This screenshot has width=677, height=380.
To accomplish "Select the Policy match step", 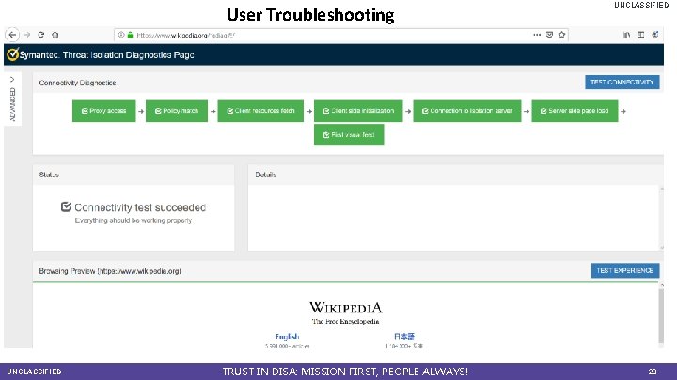I will [177, 111].
